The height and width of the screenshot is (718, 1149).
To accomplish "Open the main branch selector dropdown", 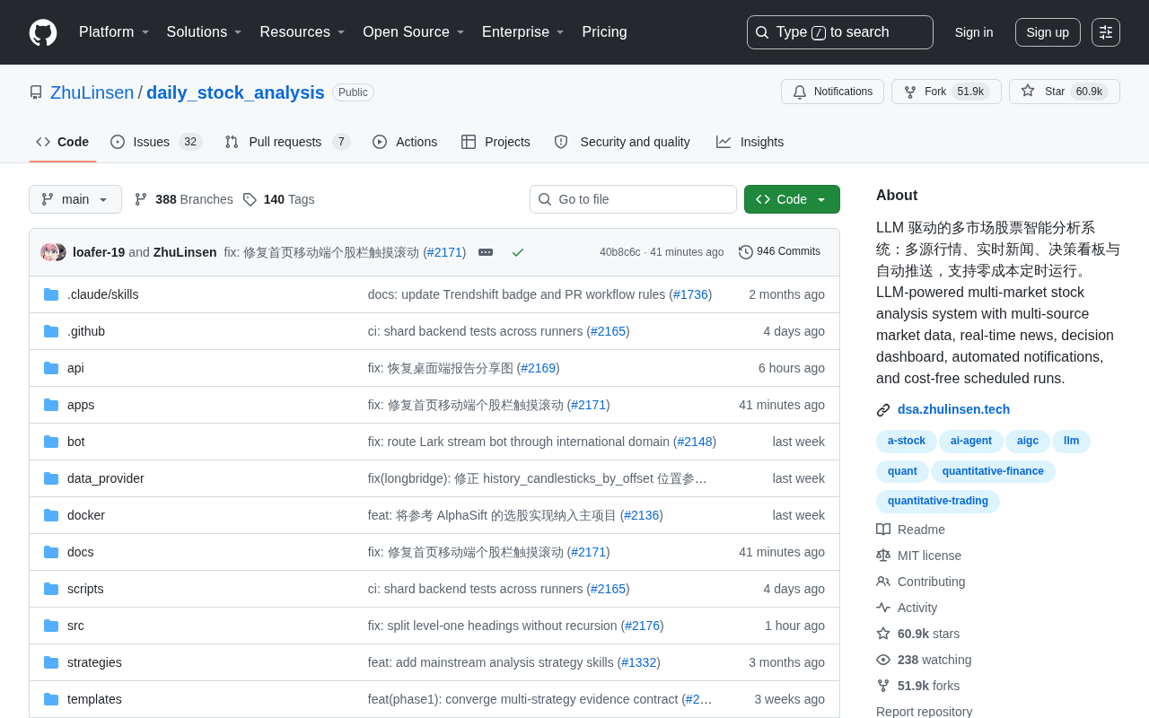I will (x=75, y=199).
